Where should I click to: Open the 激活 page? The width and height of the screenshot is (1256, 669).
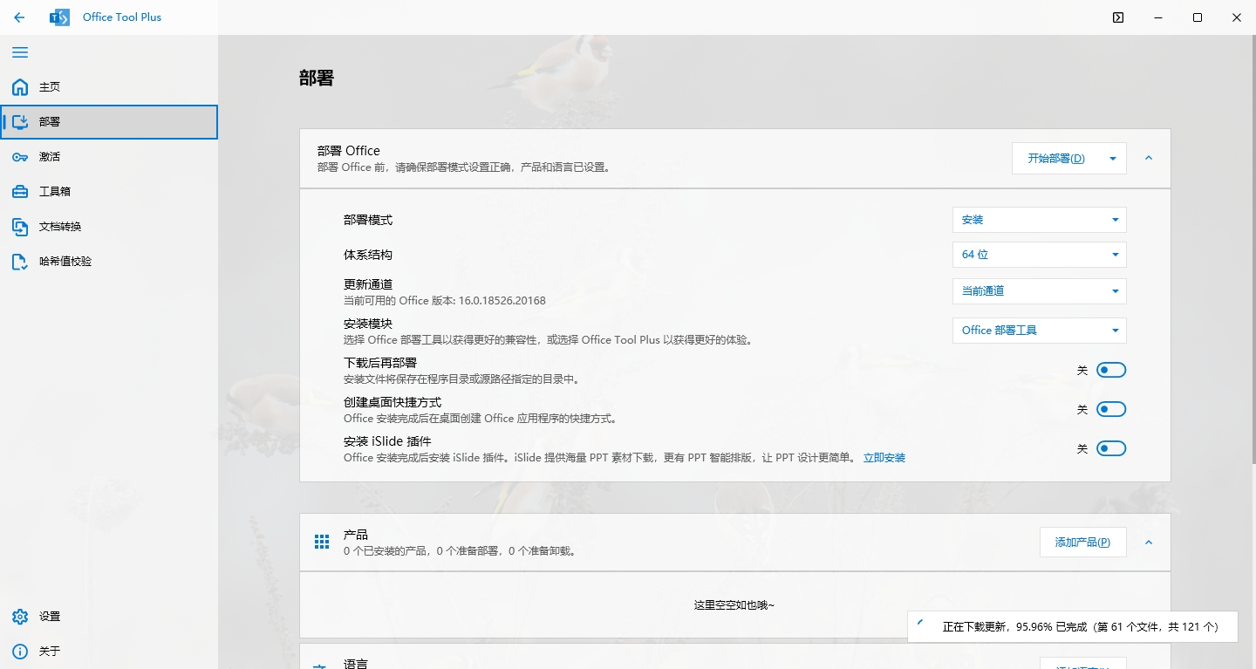click(109, 157)
